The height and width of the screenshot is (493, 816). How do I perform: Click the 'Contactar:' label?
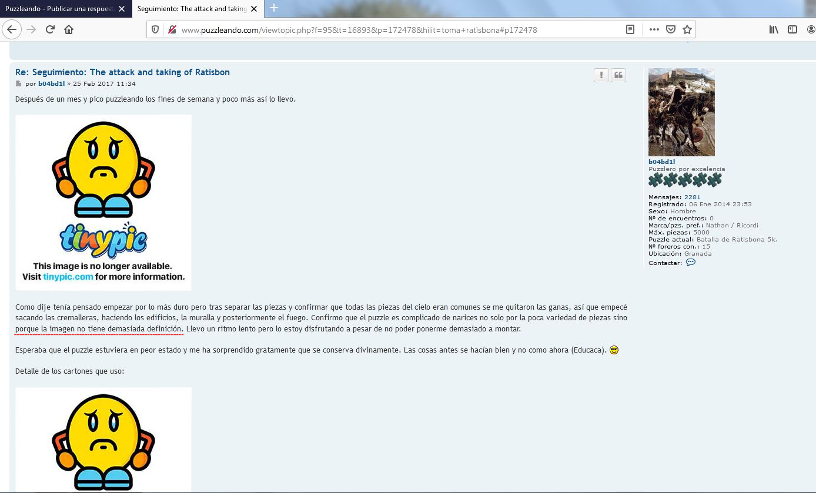pyautogui.click(x=665, y=263)
